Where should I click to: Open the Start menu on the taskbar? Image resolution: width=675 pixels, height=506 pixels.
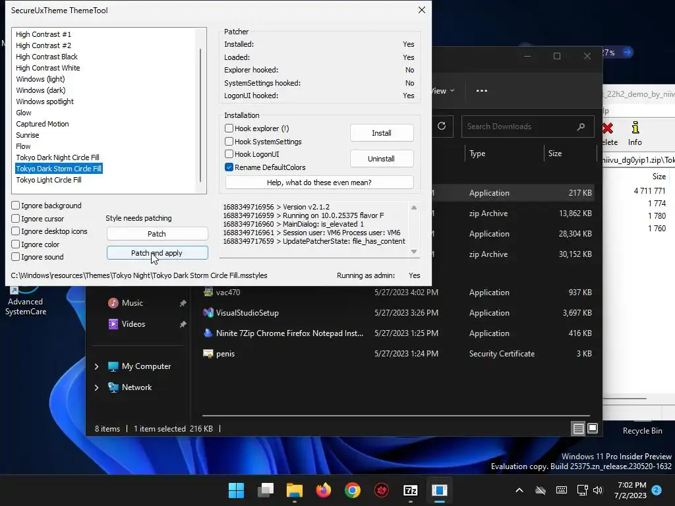[x=236, y=490]
